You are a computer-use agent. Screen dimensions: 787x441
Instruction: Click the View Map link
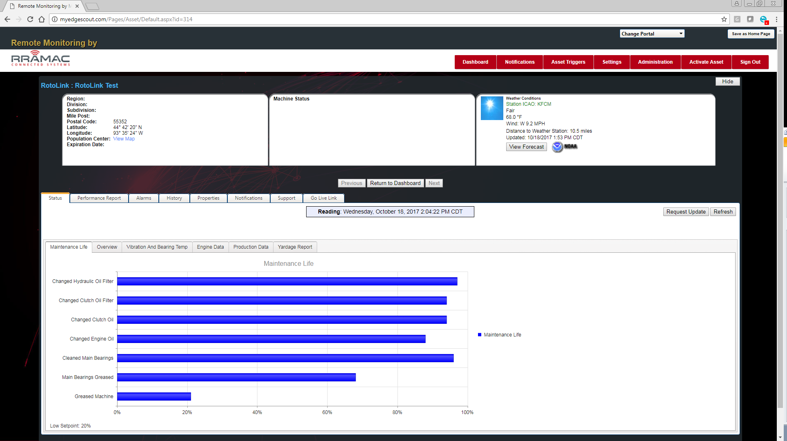point(124,138)
